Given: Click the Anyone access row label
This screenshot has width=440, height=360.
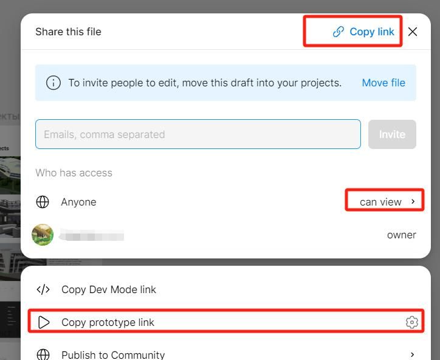Looking at the screenshot, I should pyautogui.click(x=78, y=202).
